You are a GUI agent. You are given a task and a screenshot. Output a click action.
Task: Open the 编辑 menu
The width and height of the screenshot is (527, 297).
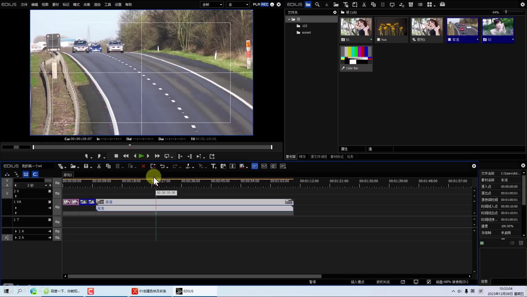(35, 4)
